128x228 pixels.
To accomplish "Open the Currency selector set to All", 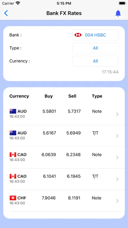I will tap(95, 61).
